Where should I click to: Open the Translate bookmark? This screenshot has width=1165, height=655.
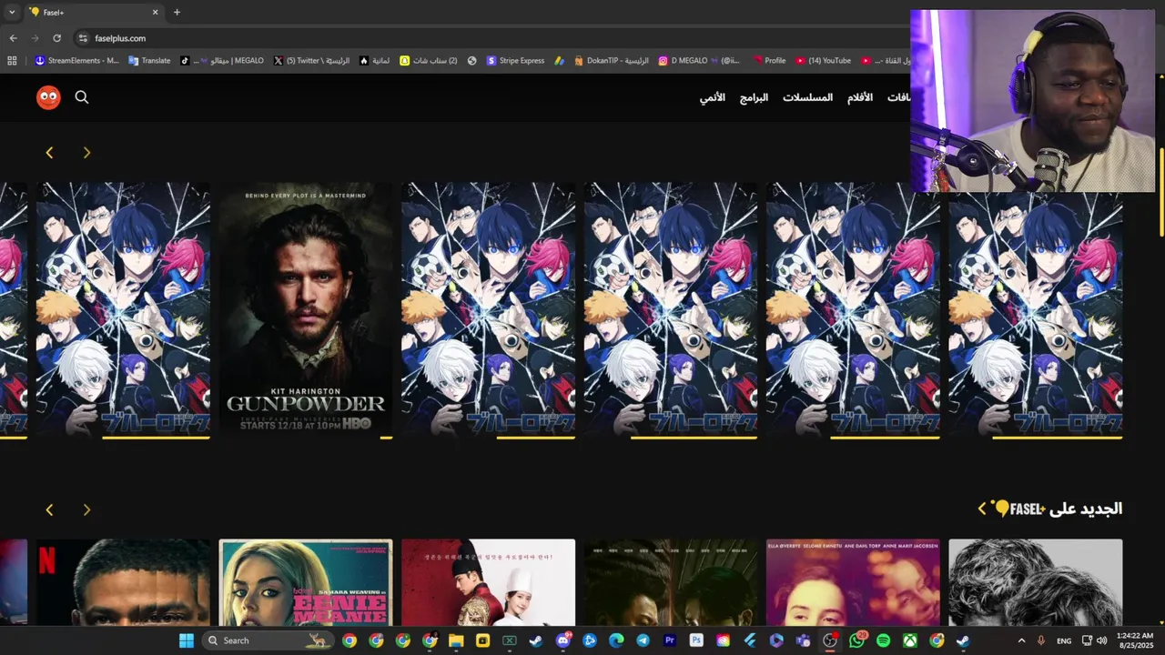pos(149,61)
